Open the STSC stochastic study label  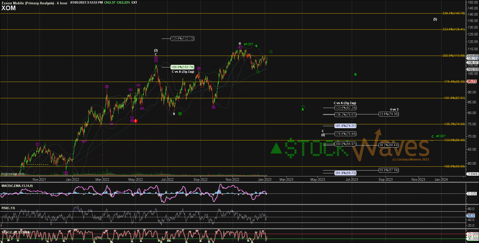pyautogui.click(x=16, y=232)
